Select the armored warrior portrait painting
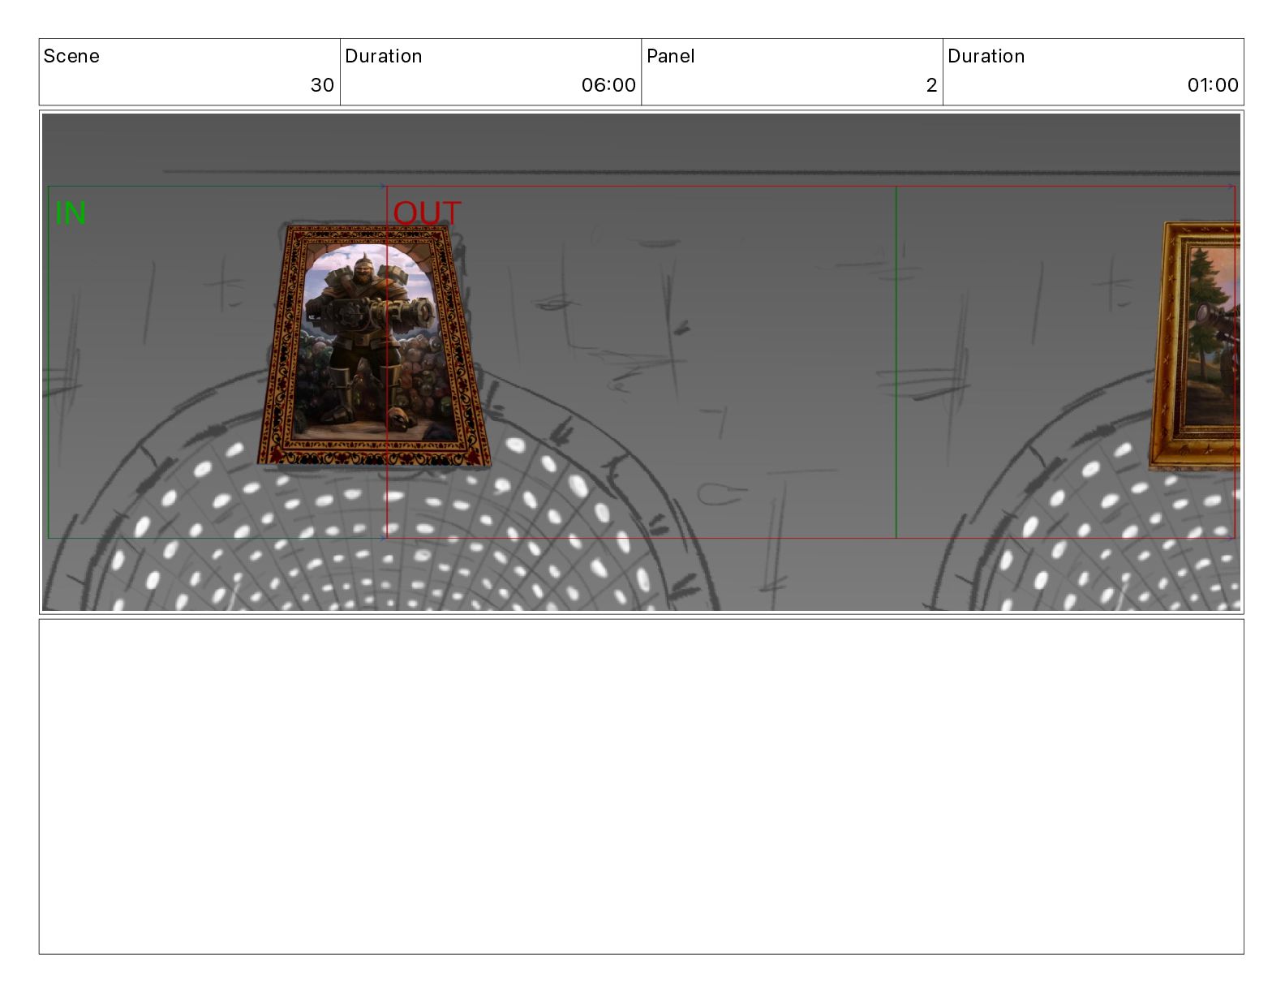 [x=374, y=346]
